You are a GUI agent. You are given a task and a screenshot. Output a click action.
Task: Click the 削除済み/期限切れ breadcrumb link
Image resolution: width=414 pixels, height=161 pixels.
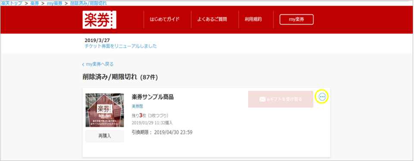click(x=88, y=4)
